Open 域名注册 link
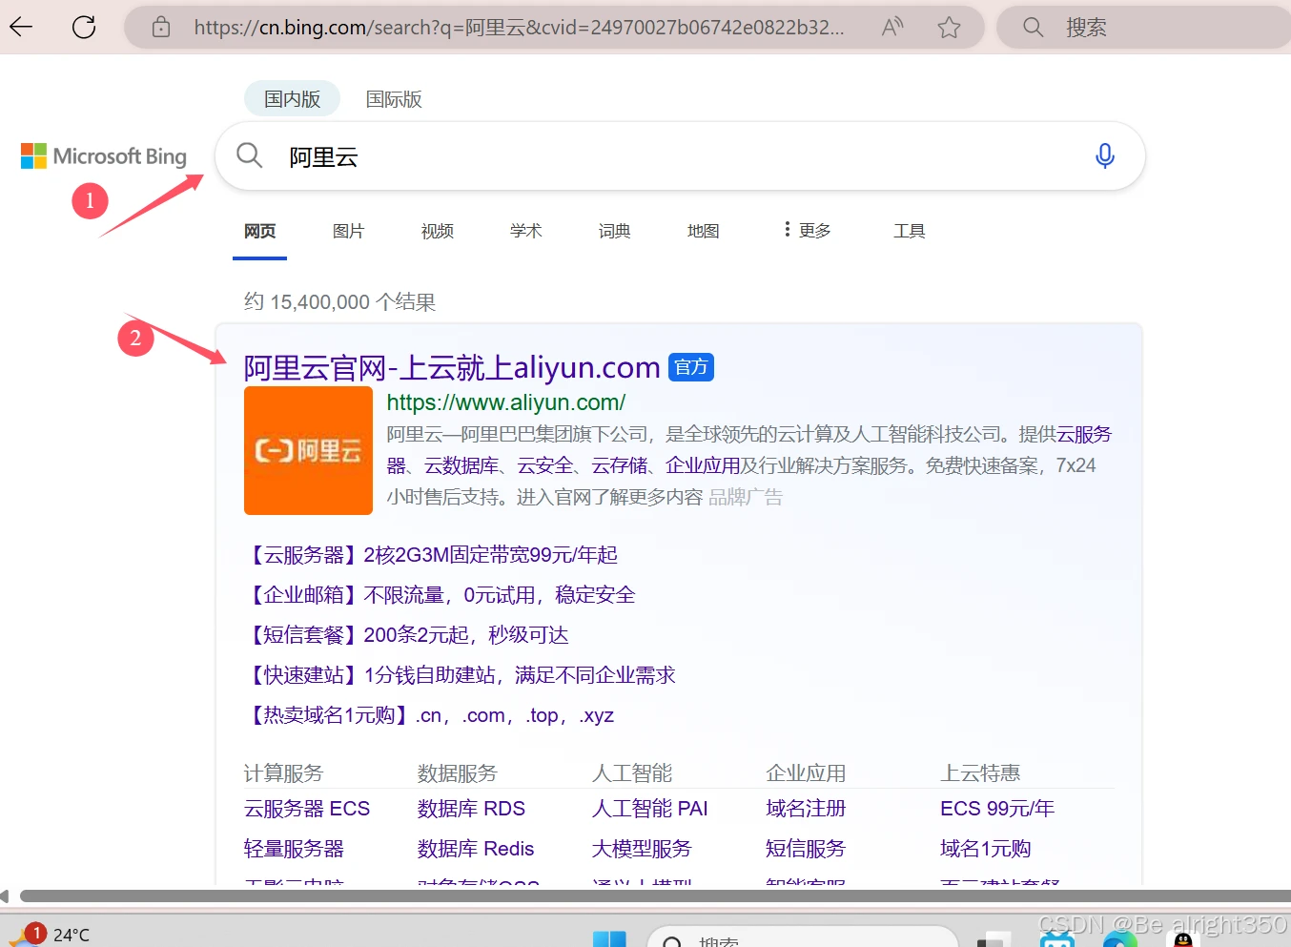This screenshot has height=947, width=1291. [x=806, y=809]
